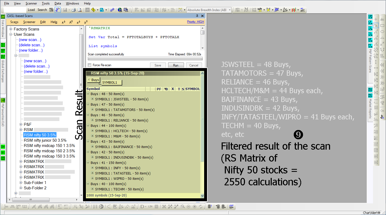Collapse the Buys : 48 group
The image size is (386, 215).
click(x=88, y=94)
